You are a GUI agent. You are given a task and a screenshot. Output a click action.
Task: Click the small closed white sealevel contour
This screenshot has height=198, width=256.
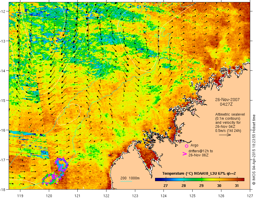coord(69,114)
